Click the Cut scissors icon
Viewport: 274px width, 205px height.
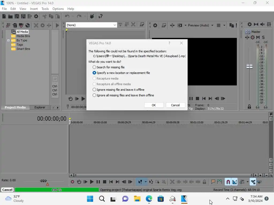tap(45, 16)
